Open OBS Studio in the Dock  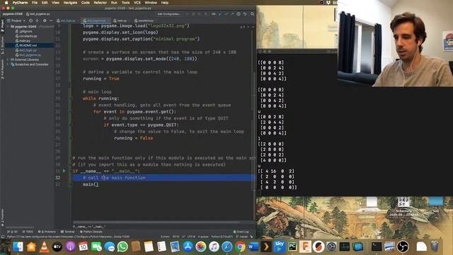tap(403, 246)
